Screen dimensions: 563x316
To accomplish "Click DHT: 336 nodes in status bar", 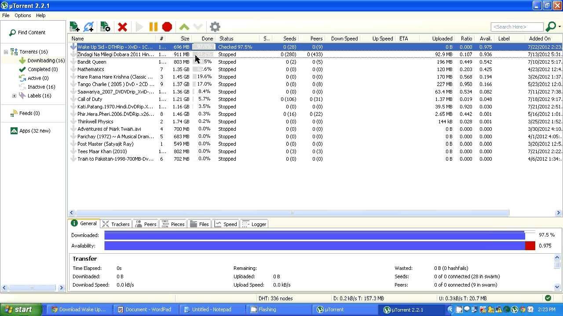I will point(276,298).
